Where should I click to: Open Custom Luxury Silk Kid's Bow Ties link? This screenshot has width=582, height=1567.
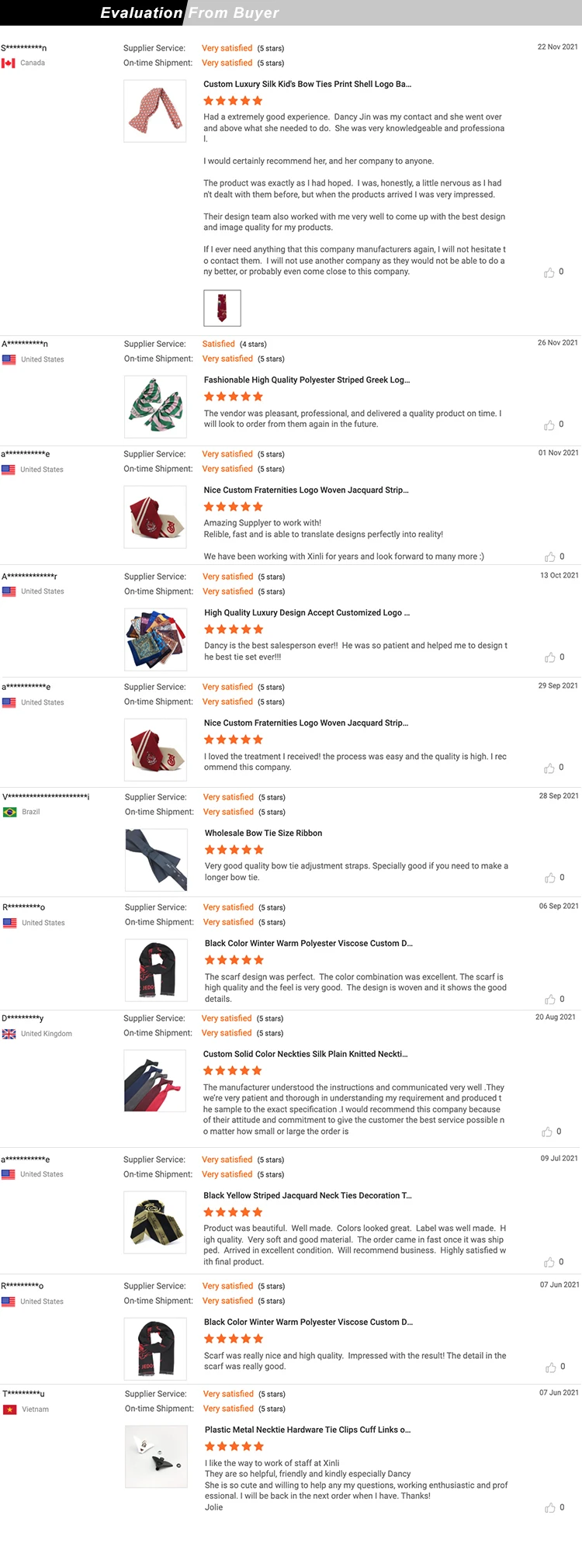click(307, 84)
